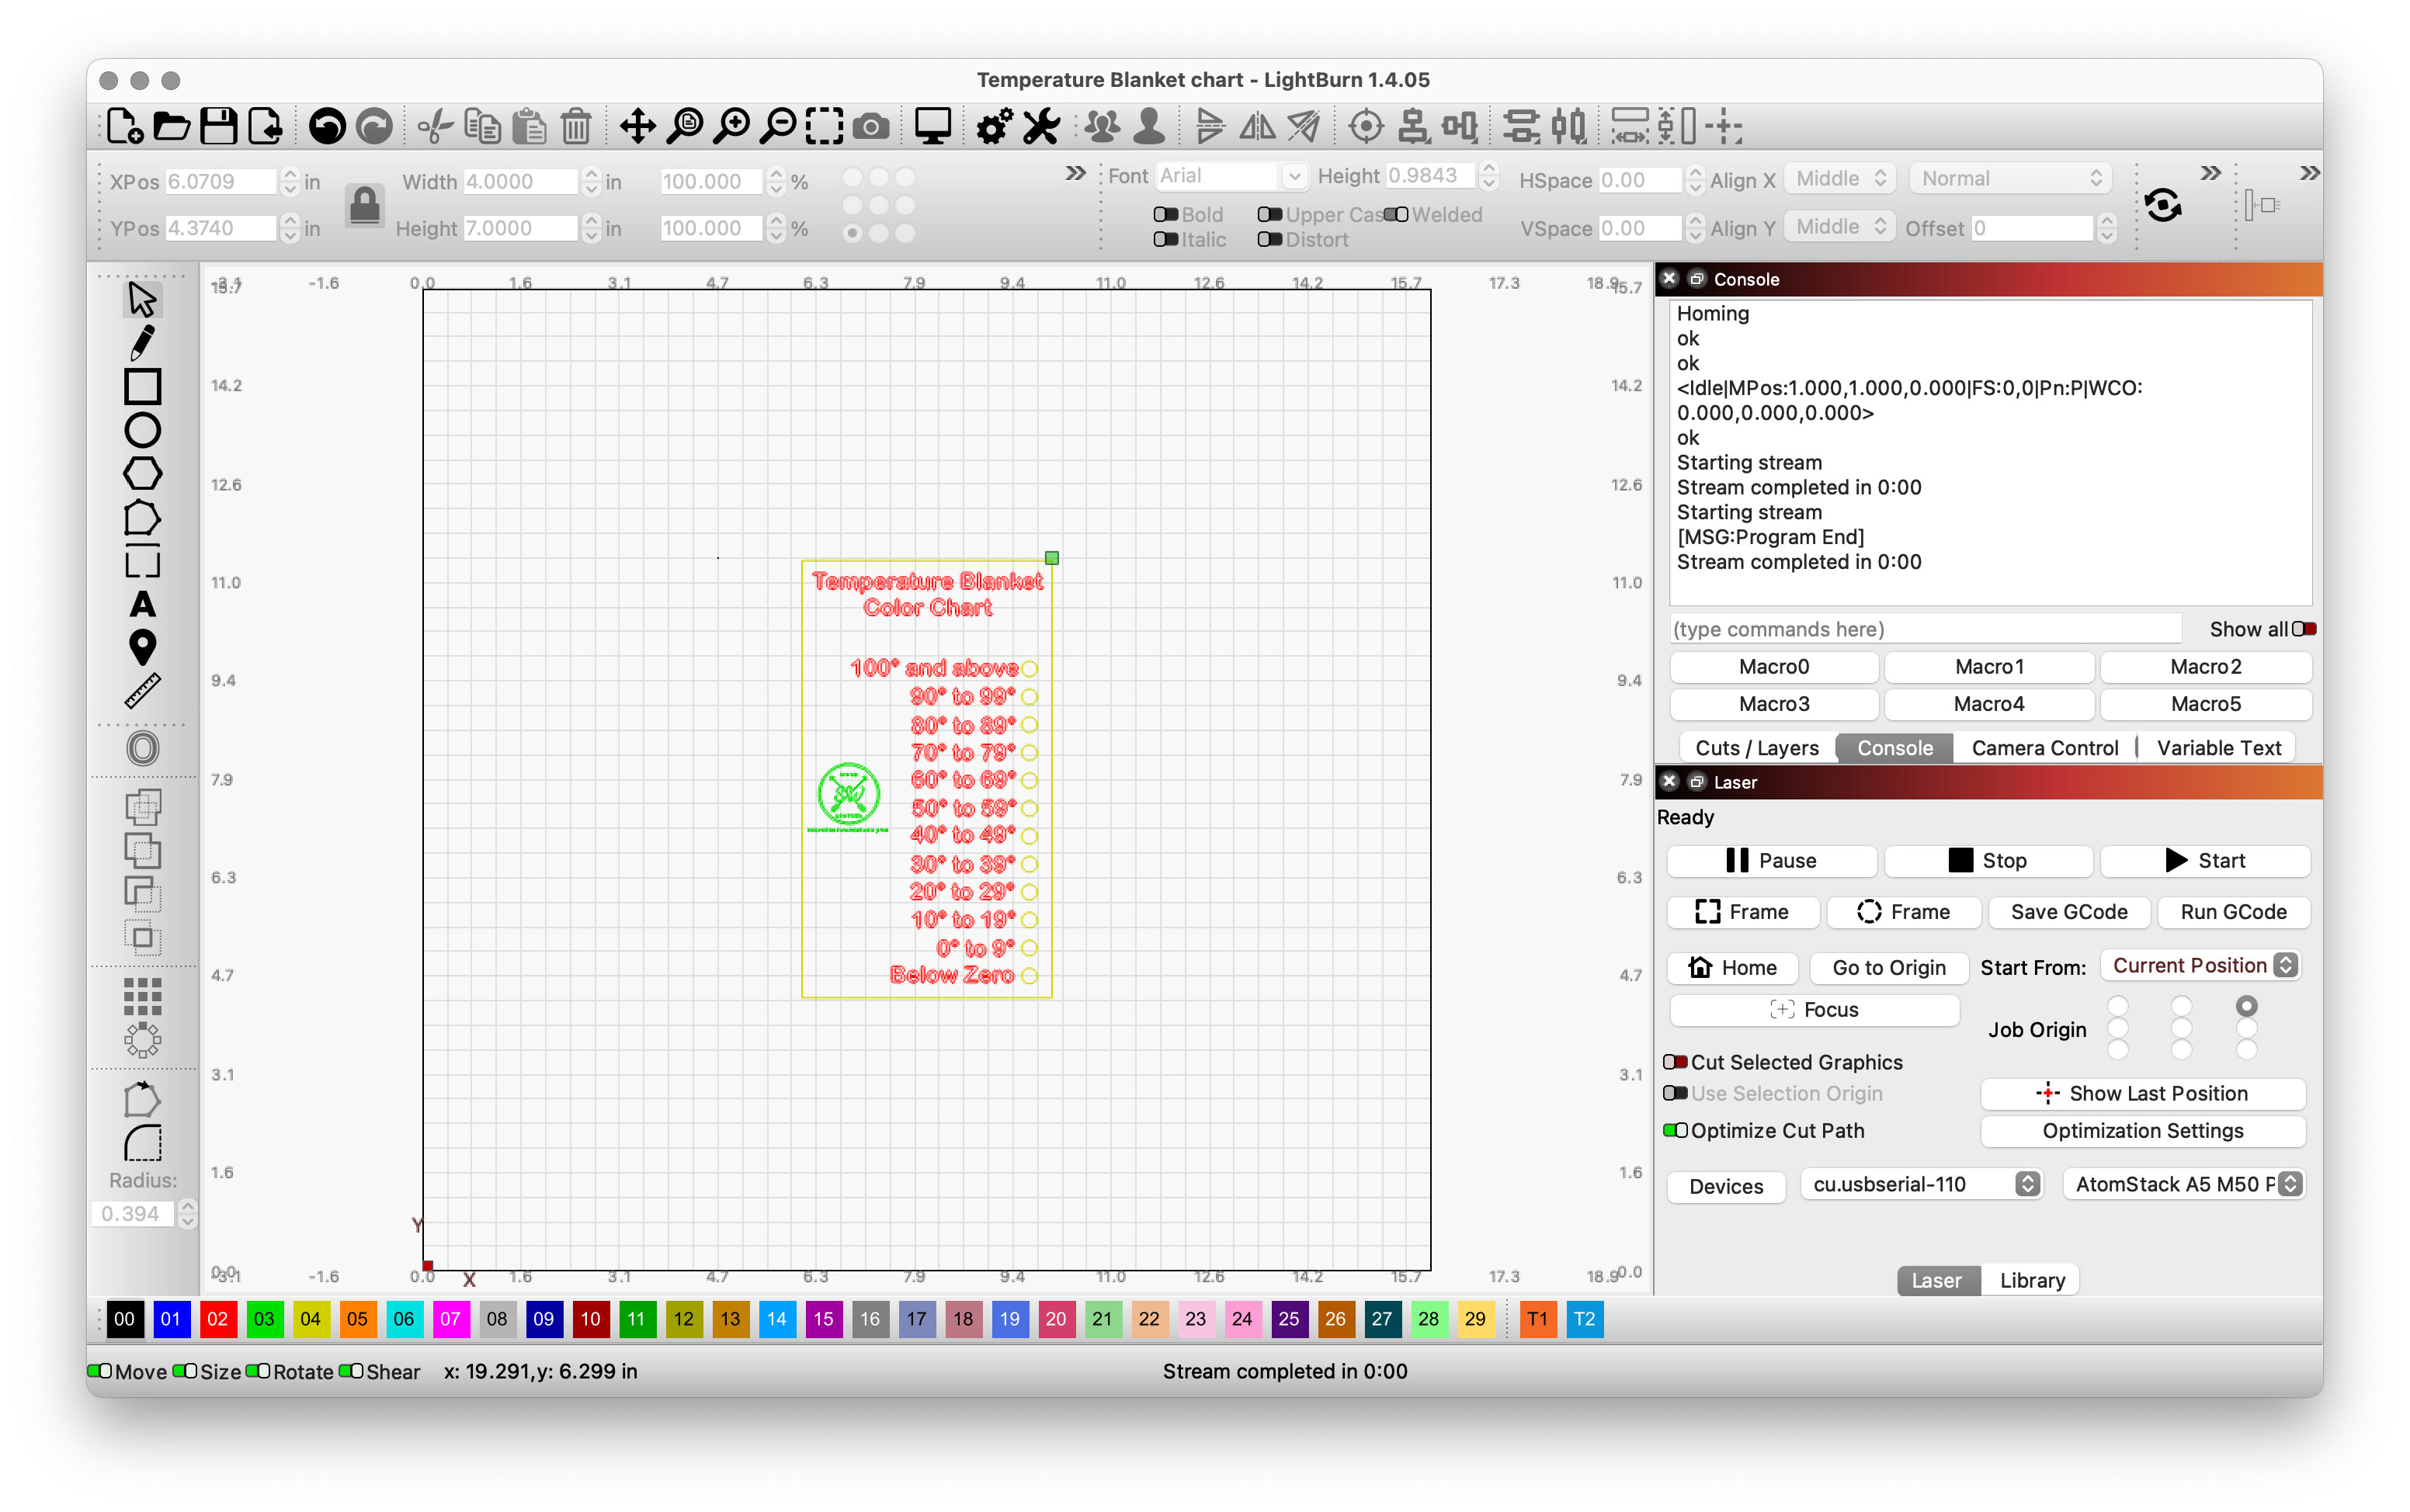Open a file with the folder icon
The image size is (2410, 1512).
tap(171, 127)
